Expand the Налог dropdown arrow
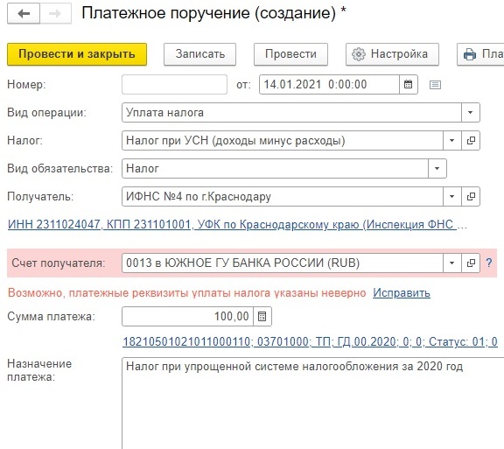Screen dimensions: 504x449 tap(451, 141)
